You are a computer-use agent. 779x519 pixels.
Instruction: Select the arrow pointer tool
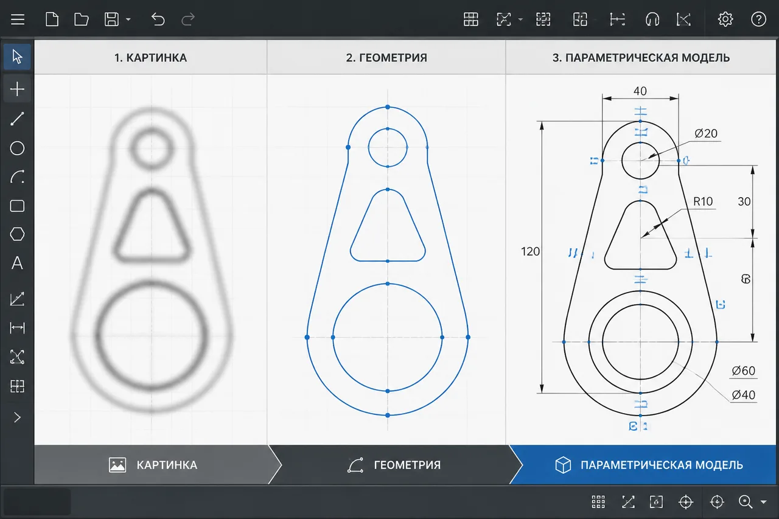point(17,57)
